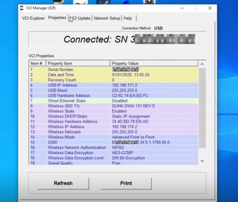Select the Serial Number row
This screenshot has width=238, height=202.
(x=114, y=70)
